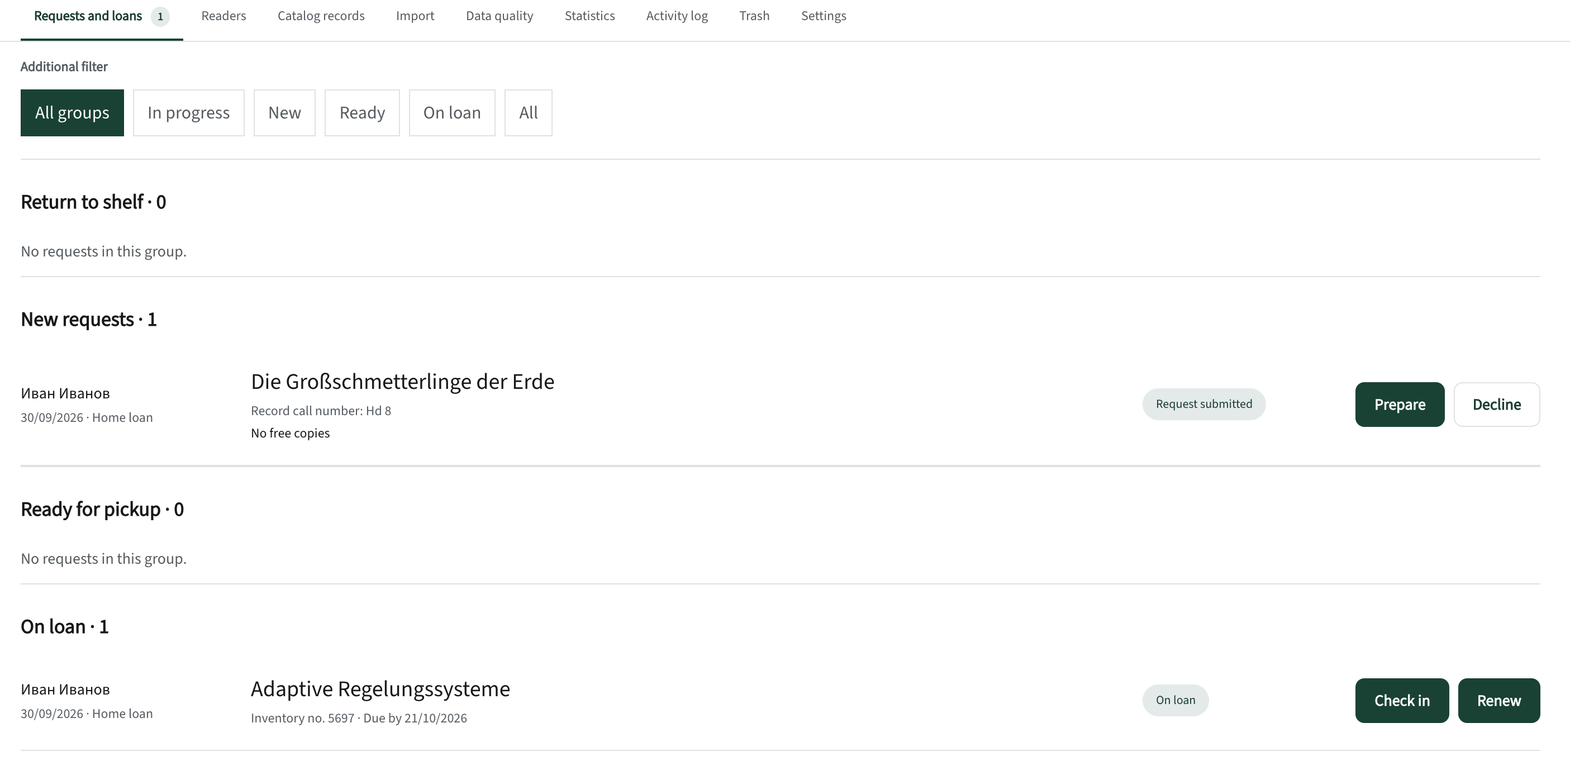Click the 'No free copies' notice

click(290, 433)
